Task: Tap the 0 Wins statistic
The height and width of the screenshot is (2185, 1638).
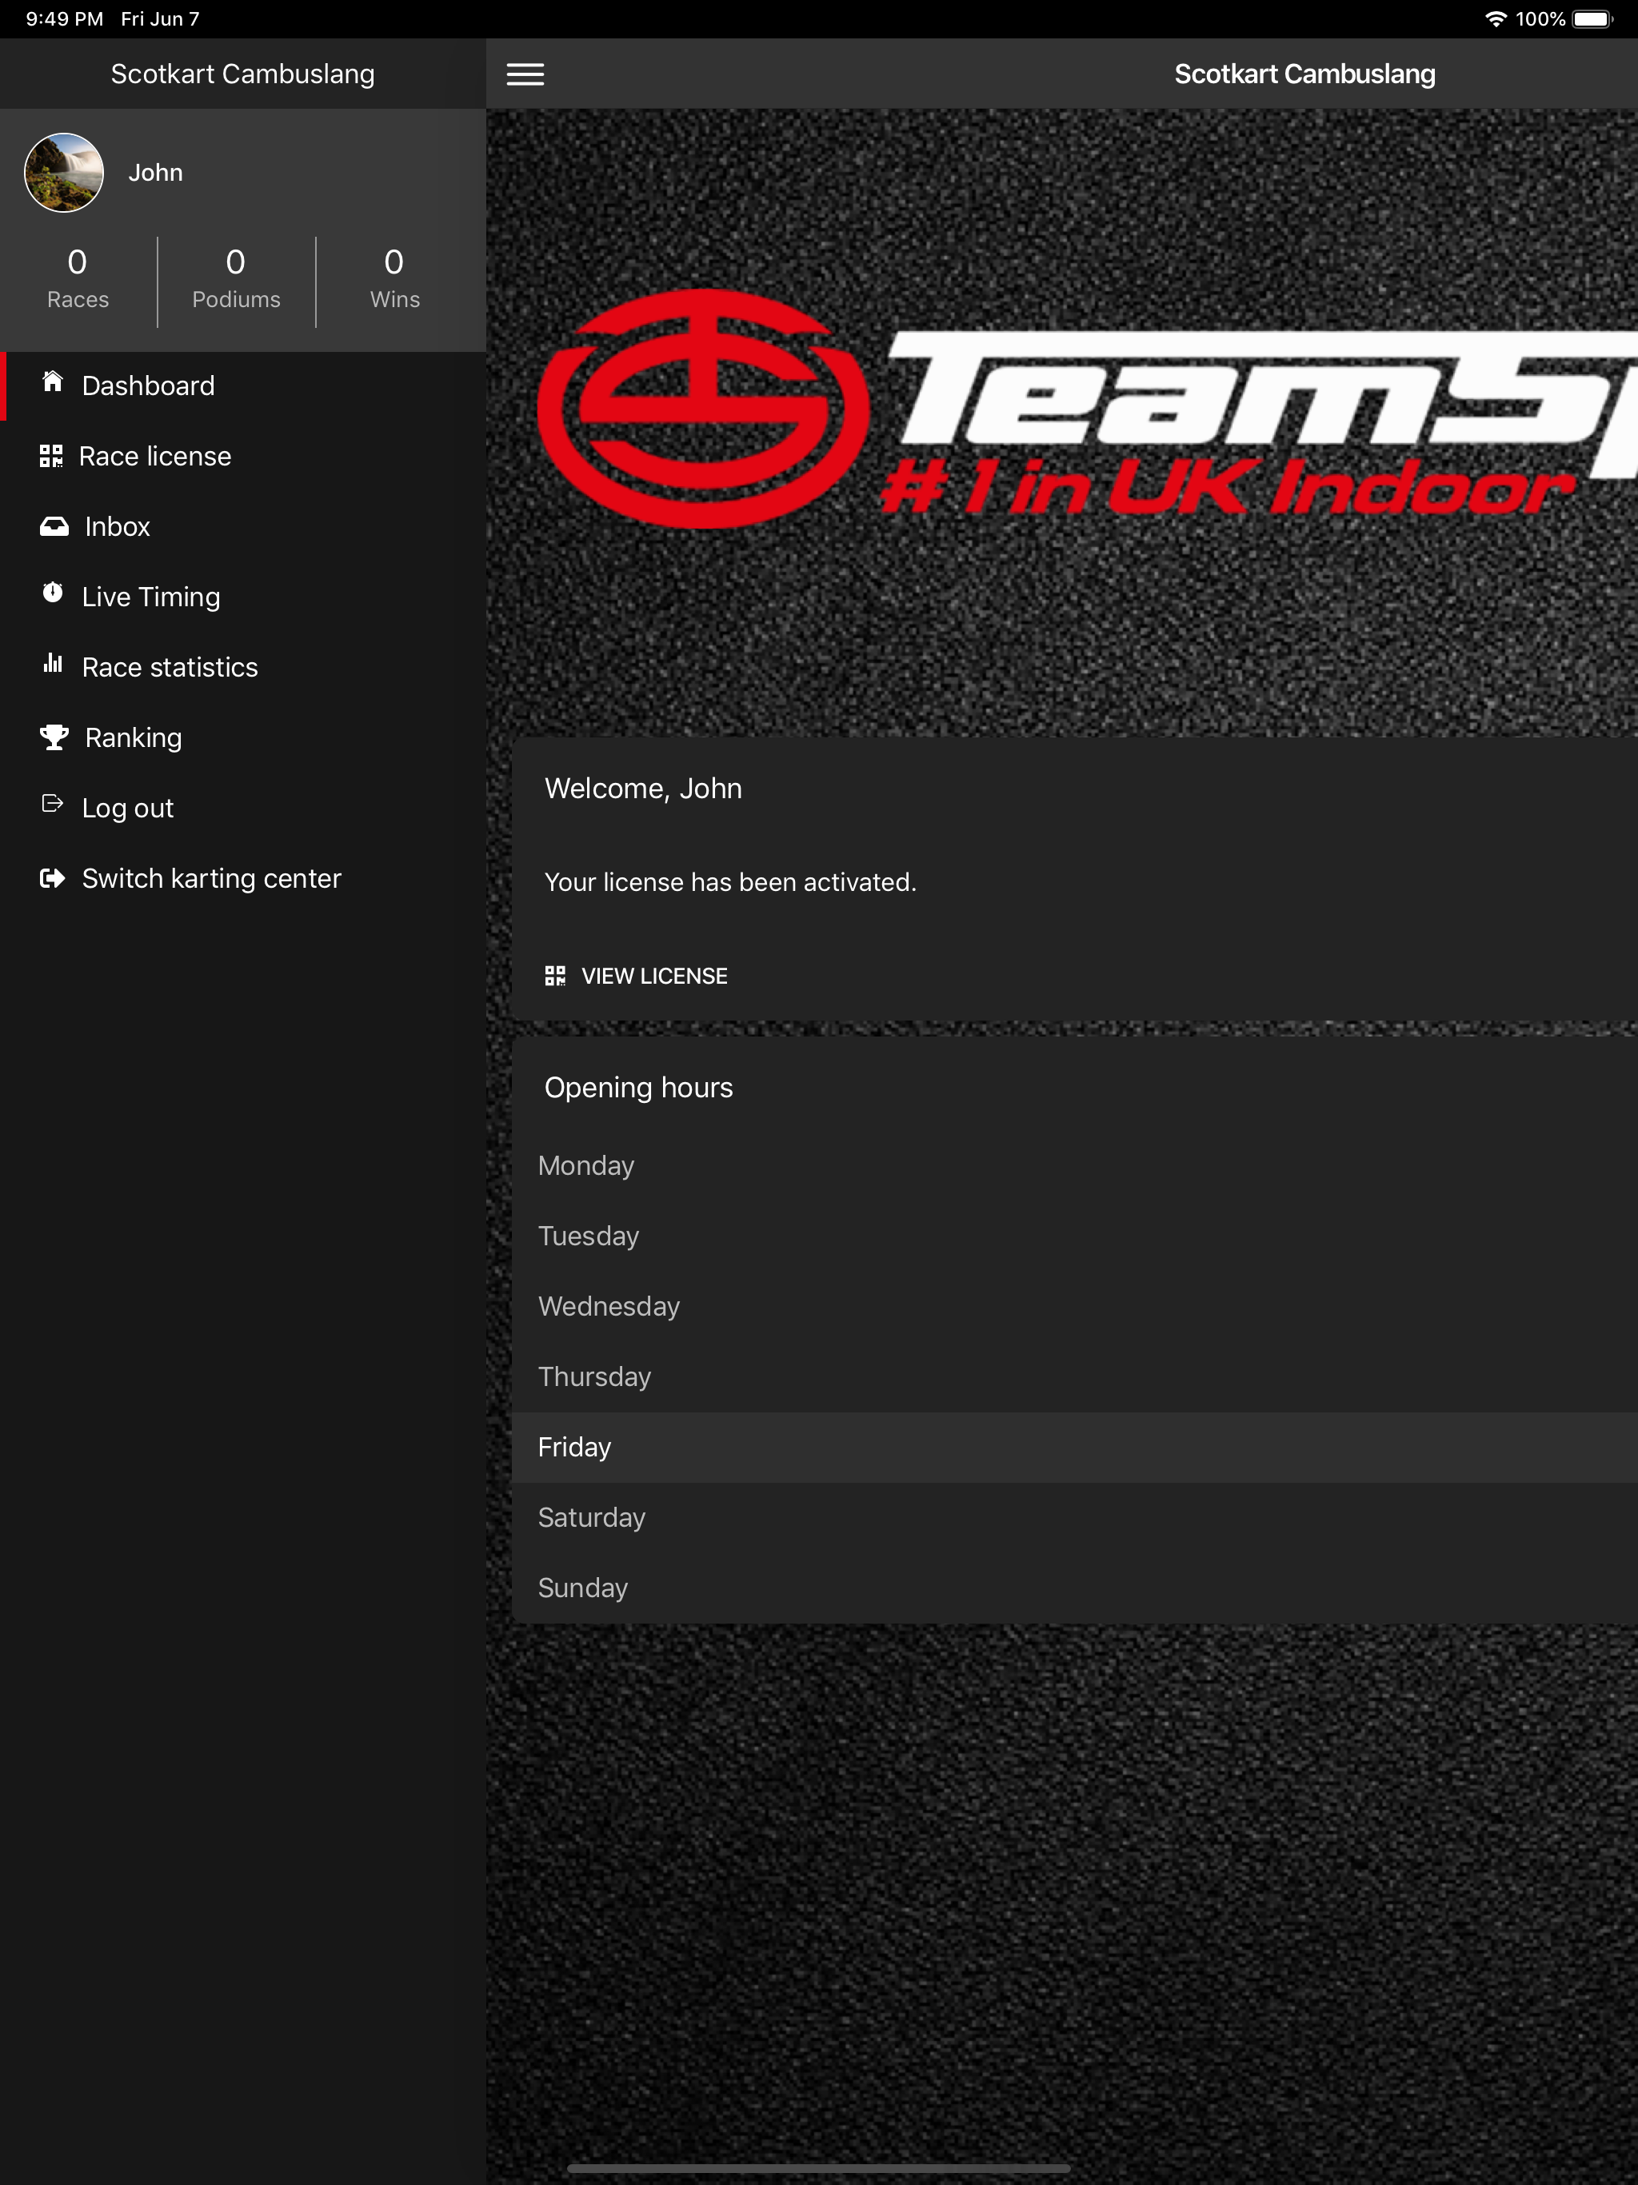Action: pos(395,281)
